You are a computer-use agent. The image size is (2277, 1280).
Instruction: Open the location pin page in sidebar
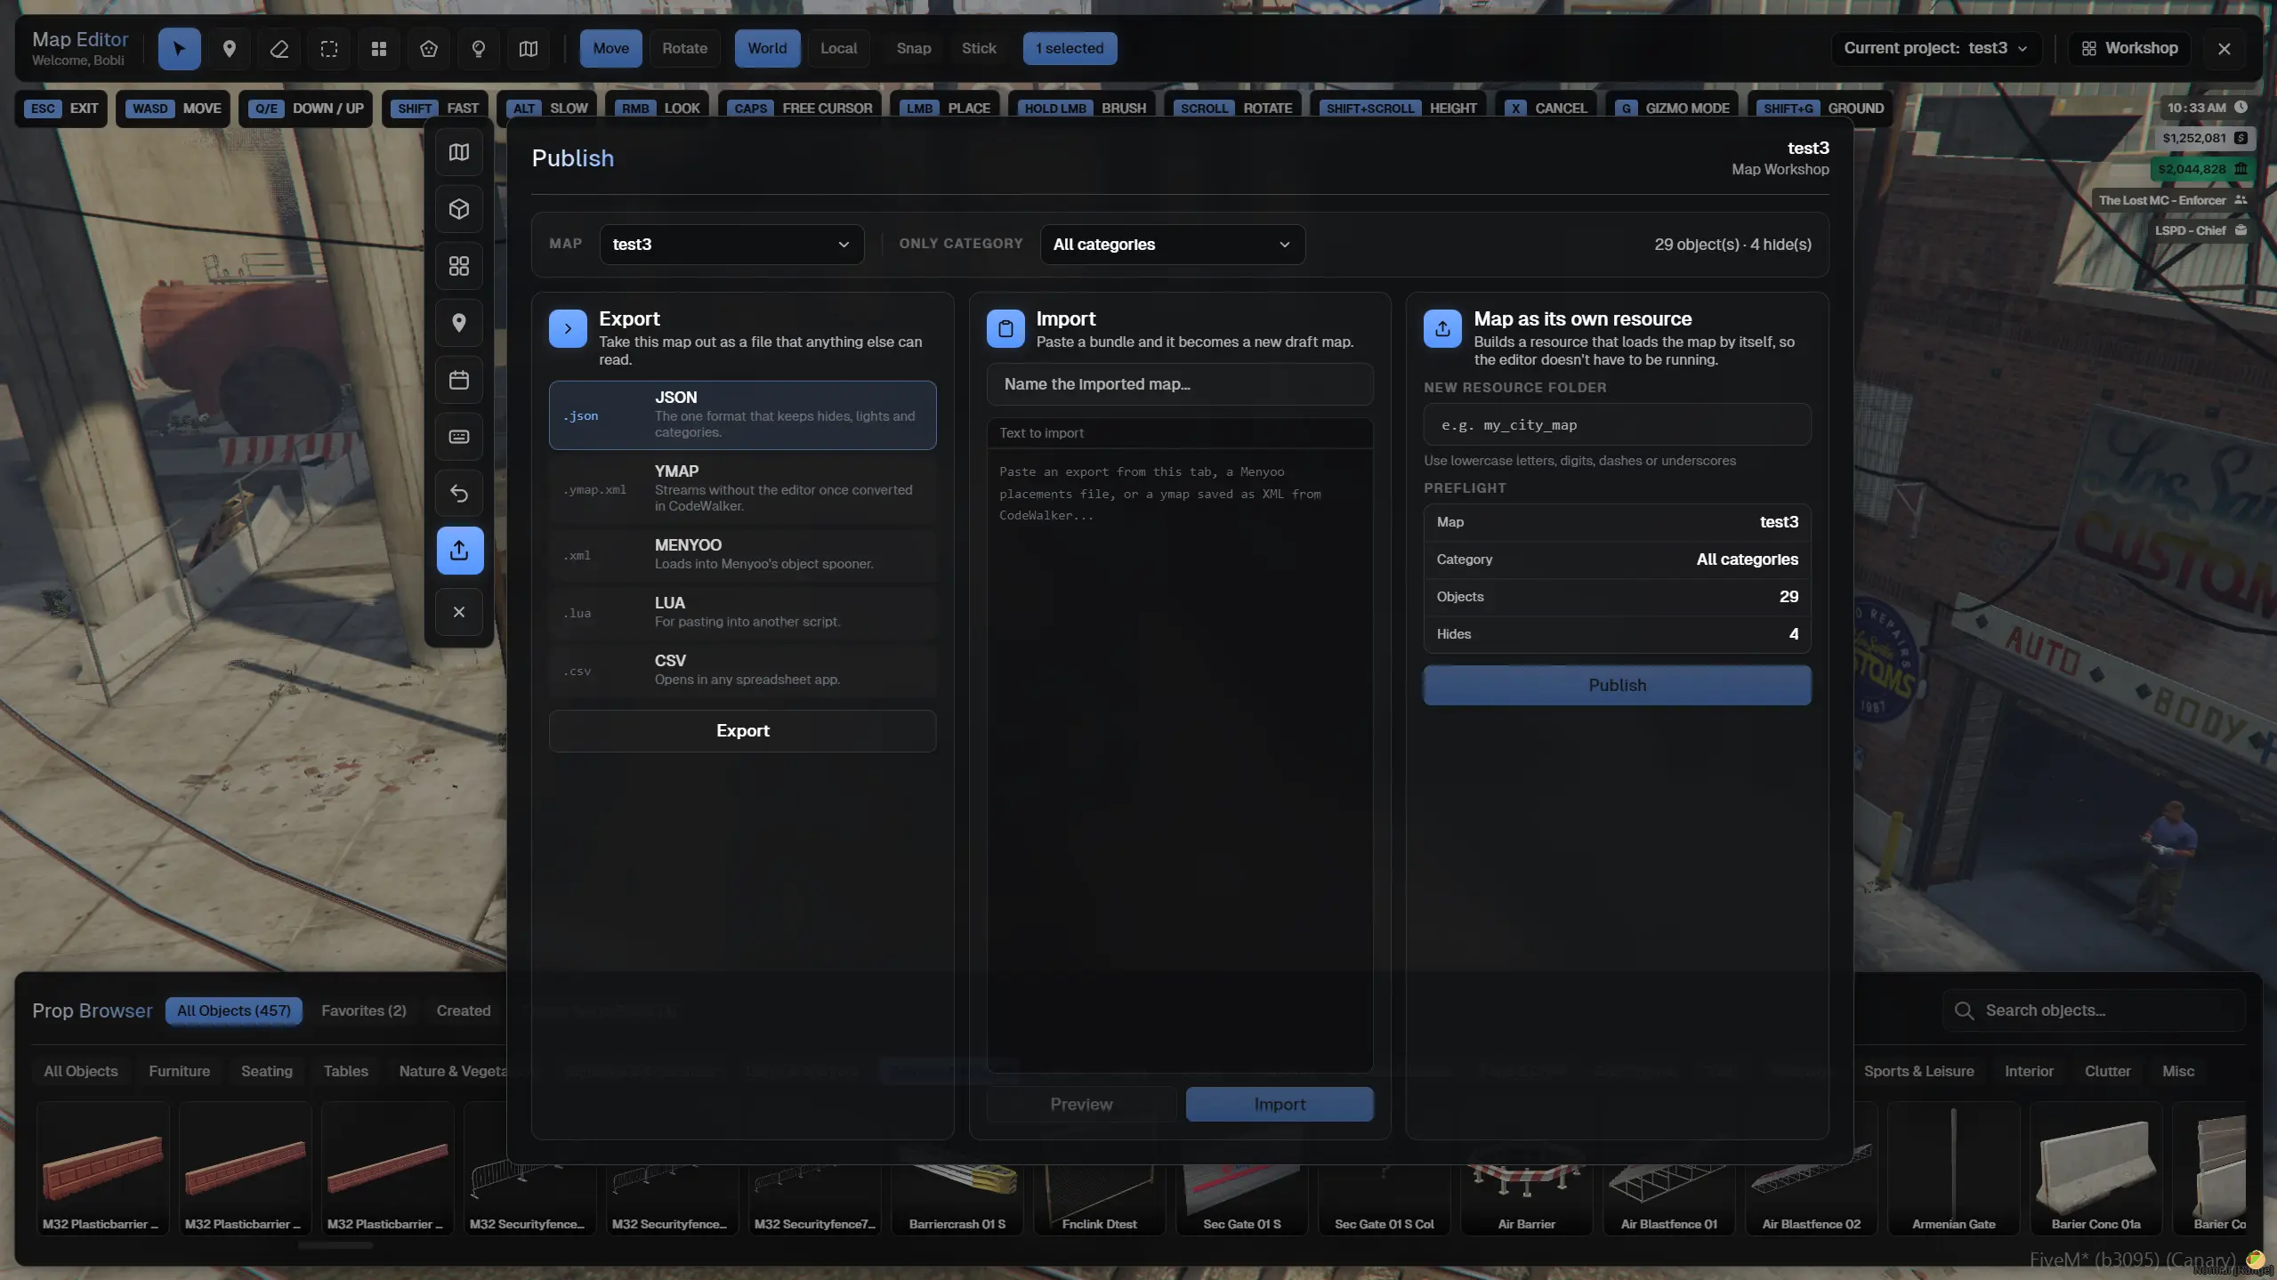click(x=459, y=323)
